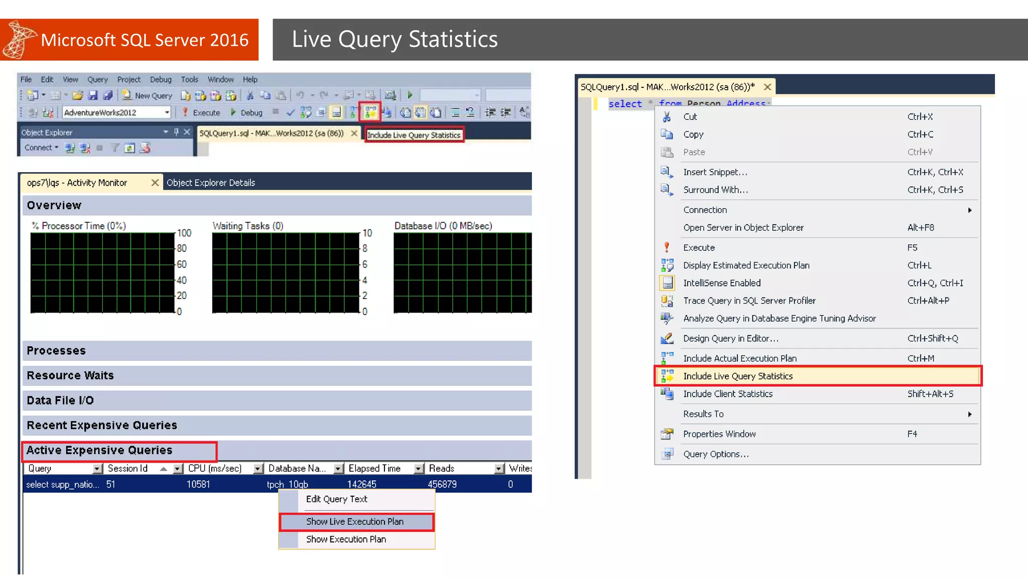This screenshot has width=1028, height=578.
Task: Click the Filter funnel icon in Object Explorer
Action: 115,148
